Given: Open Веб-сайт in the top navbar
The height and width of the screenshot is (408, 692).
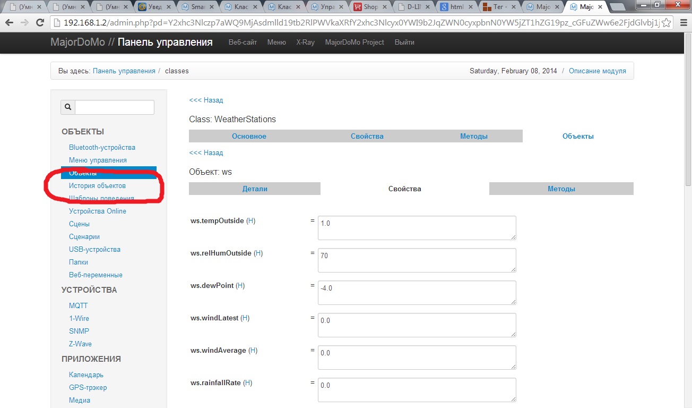Looking at the screenshot, I should [243, 42].
